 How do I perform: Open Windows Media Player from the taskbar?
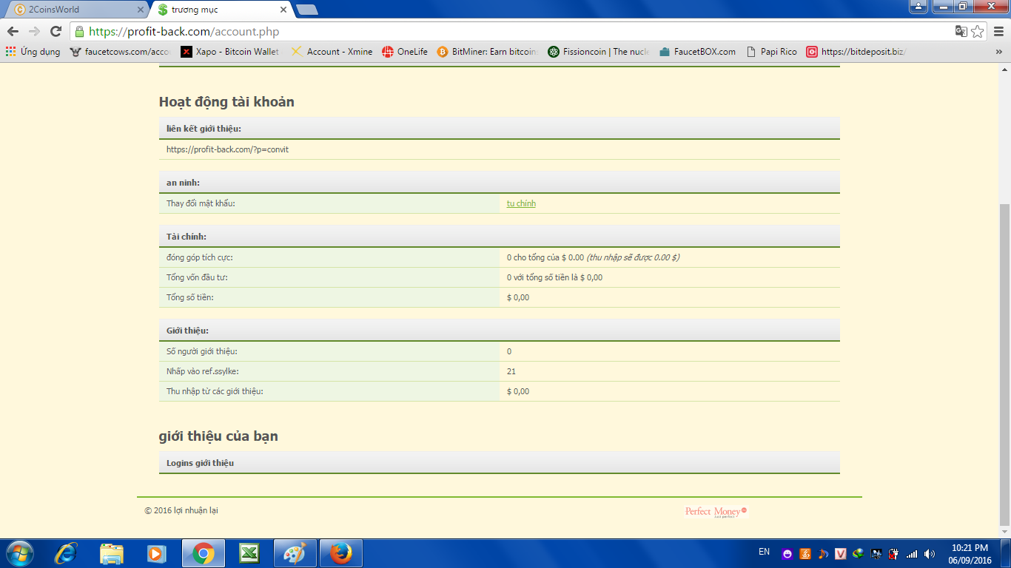coord(156,553)
